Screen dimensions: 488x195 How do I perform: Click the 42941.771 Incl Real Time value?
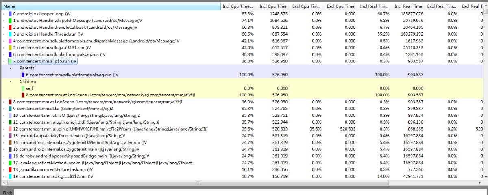413,176
